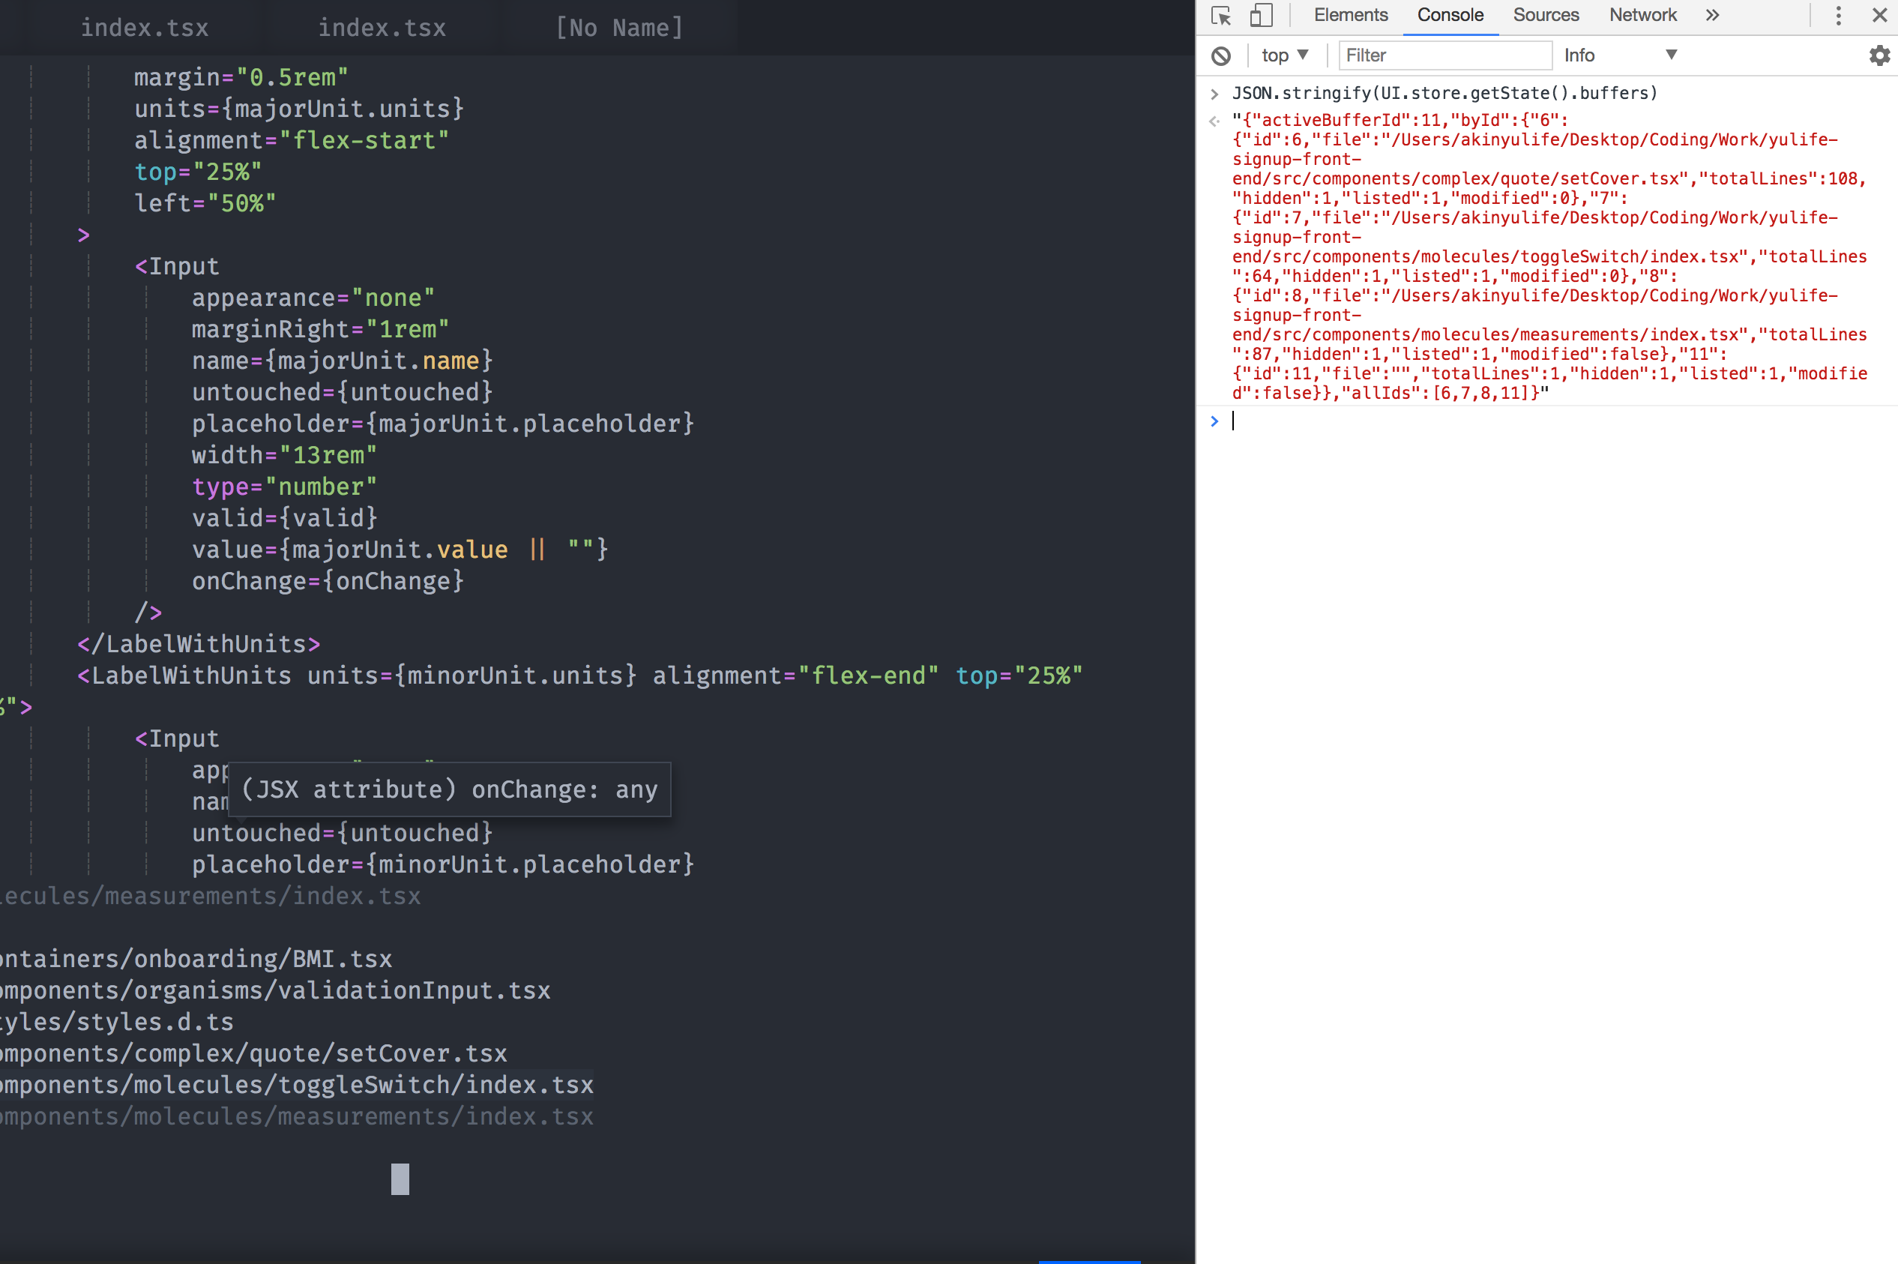
Task: Select the first index.tsx editor tab
Action: pos(144,28)
